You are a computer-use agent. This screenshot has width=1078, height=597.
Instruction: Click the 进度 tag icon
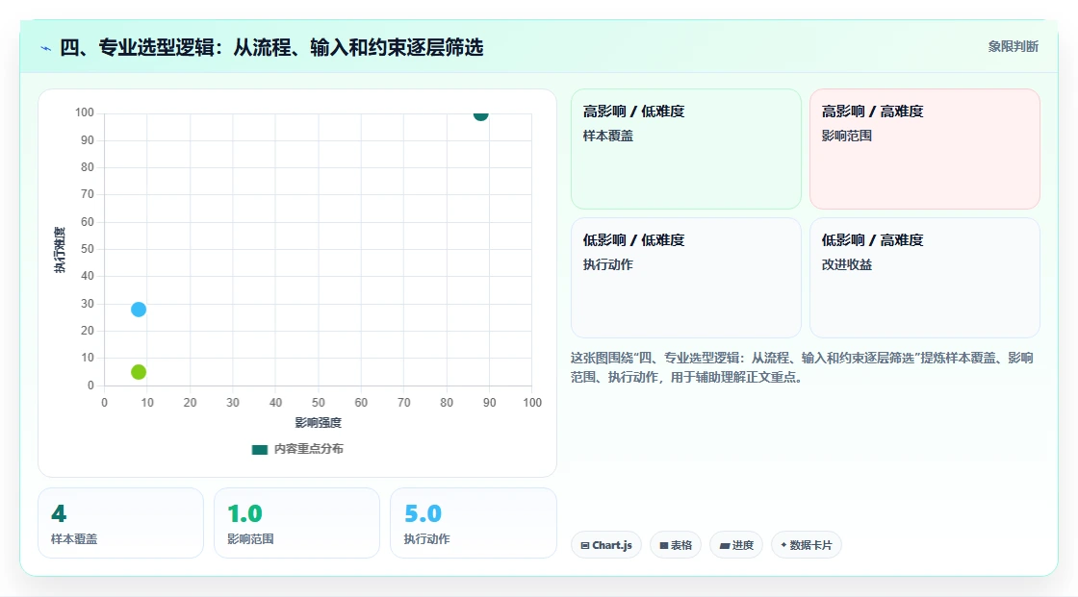click(x=724, y=545)
